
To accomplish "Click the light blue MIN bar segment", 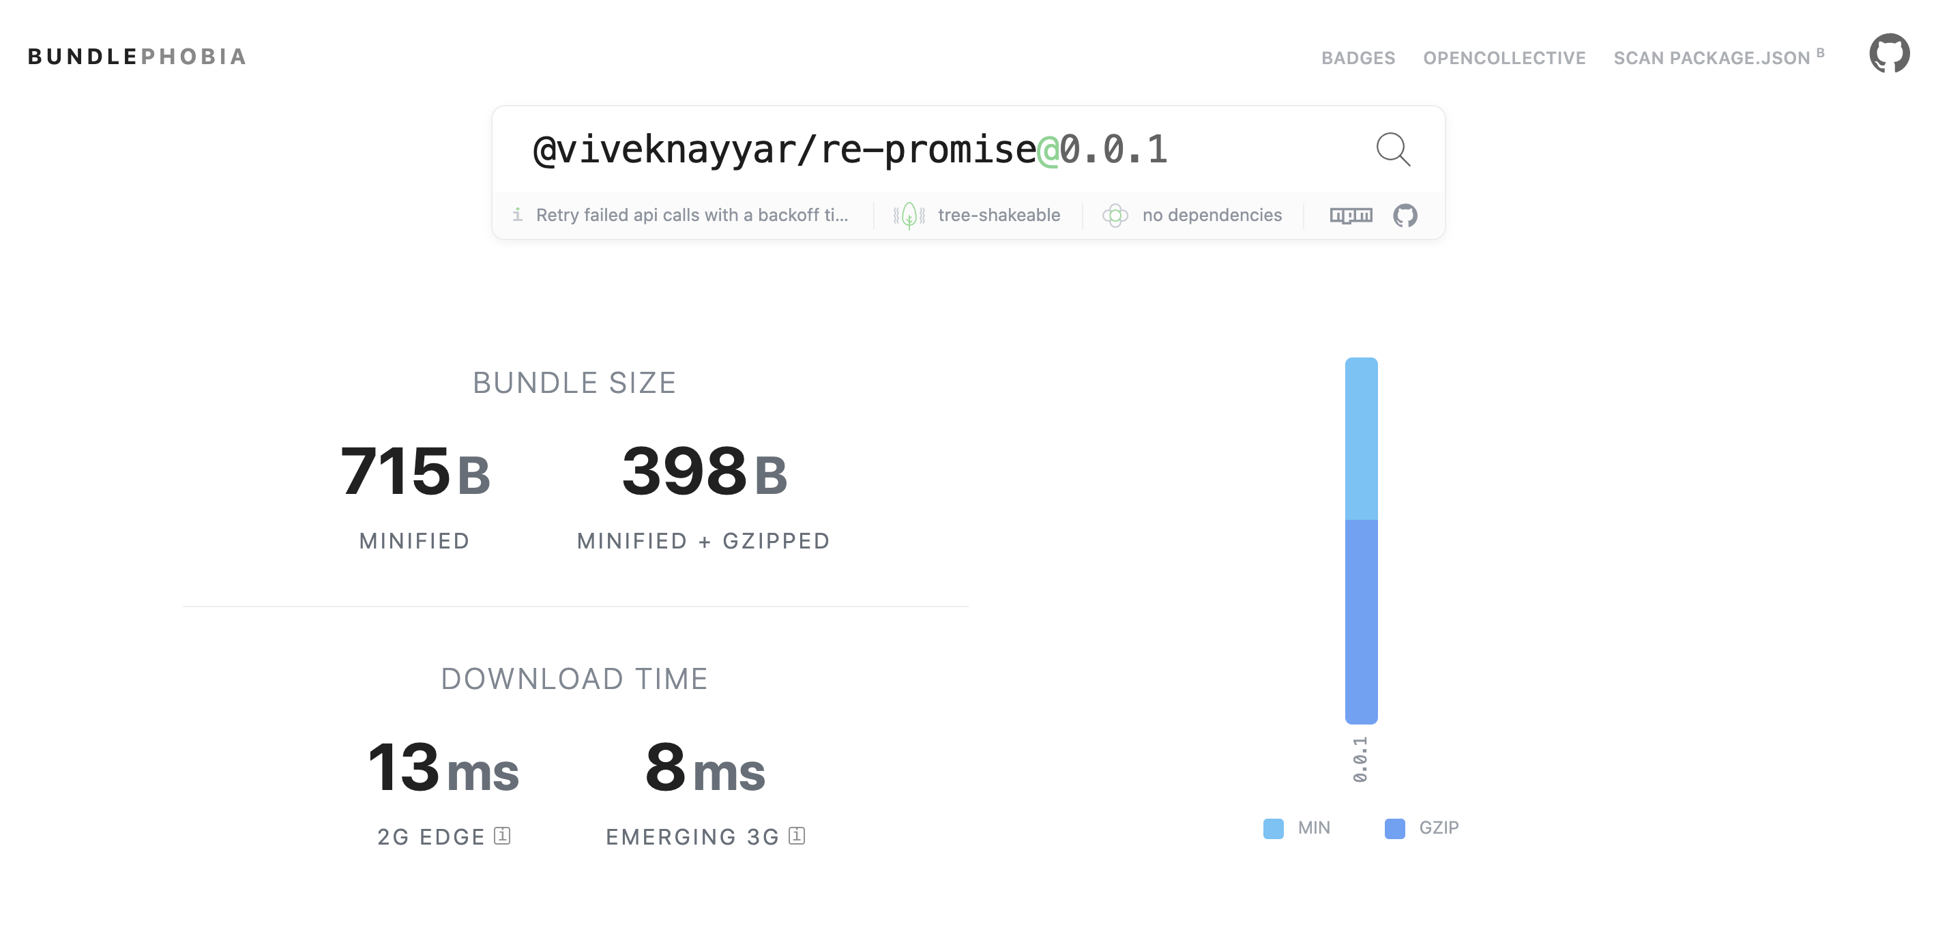I will point(1360,439).
